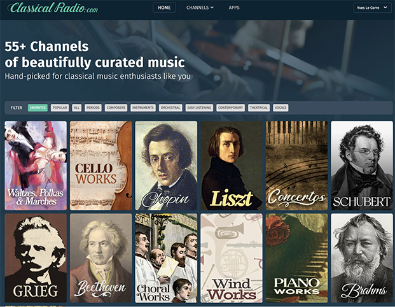The width and height of the screenshot is (395, 307).
Task: Open the Concertos channel
Action: [x=296, y=165]
